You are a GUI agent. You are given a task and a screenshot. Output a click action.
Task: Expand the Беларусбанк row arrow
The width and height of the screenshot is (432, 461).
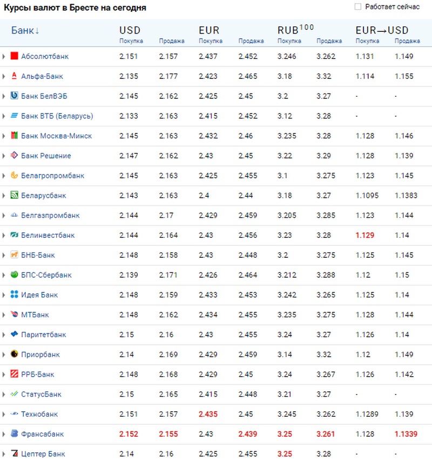(x=4, y=196)
